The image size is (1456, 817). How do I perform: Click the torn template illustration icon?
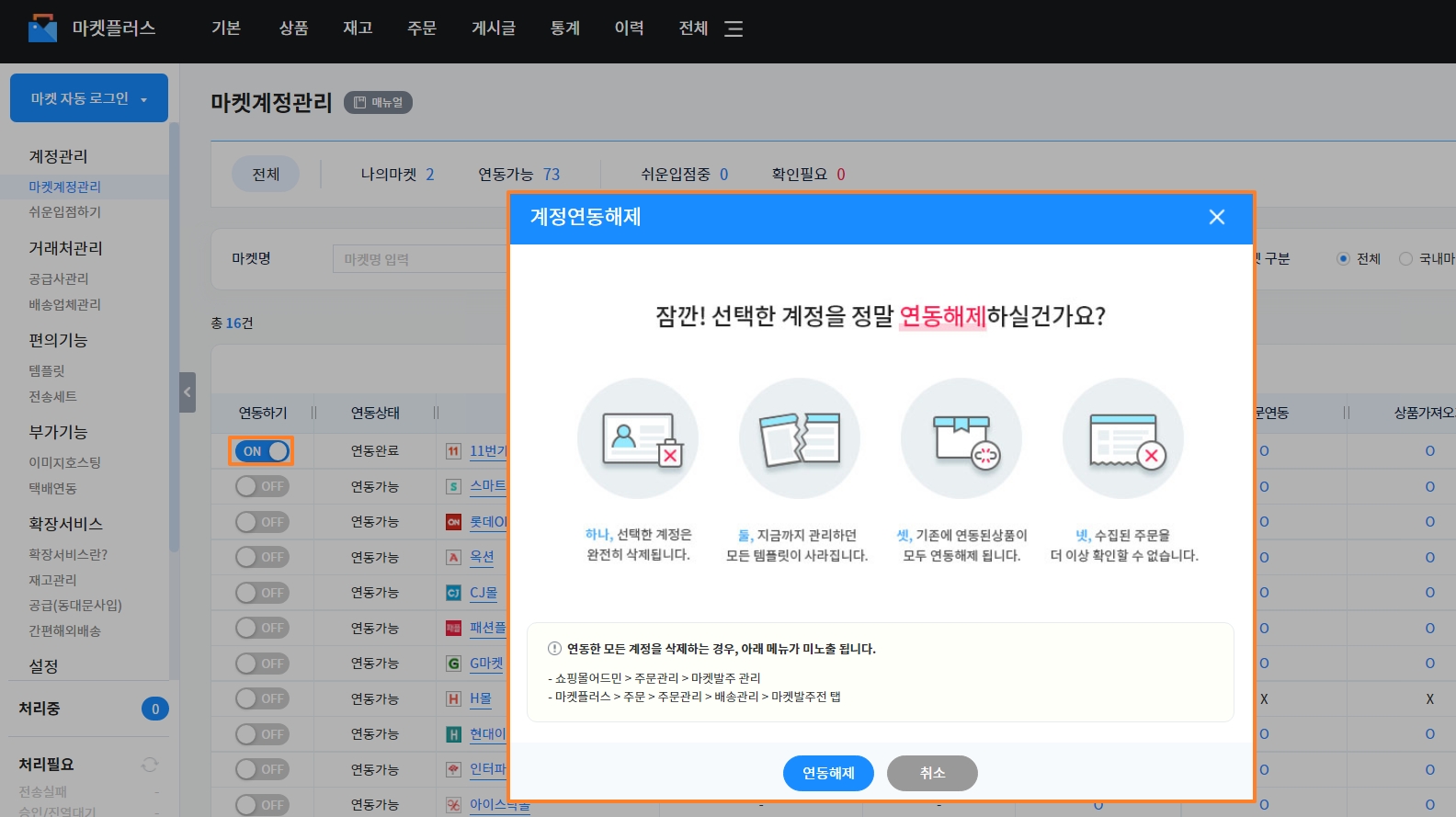coord(800,438)
